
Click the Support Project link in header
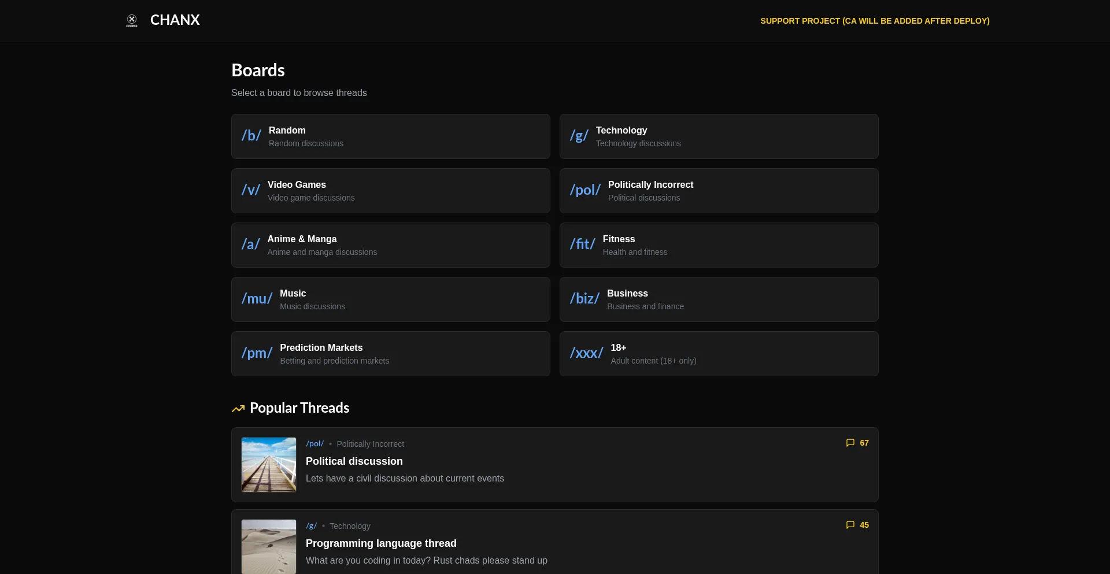874,21
